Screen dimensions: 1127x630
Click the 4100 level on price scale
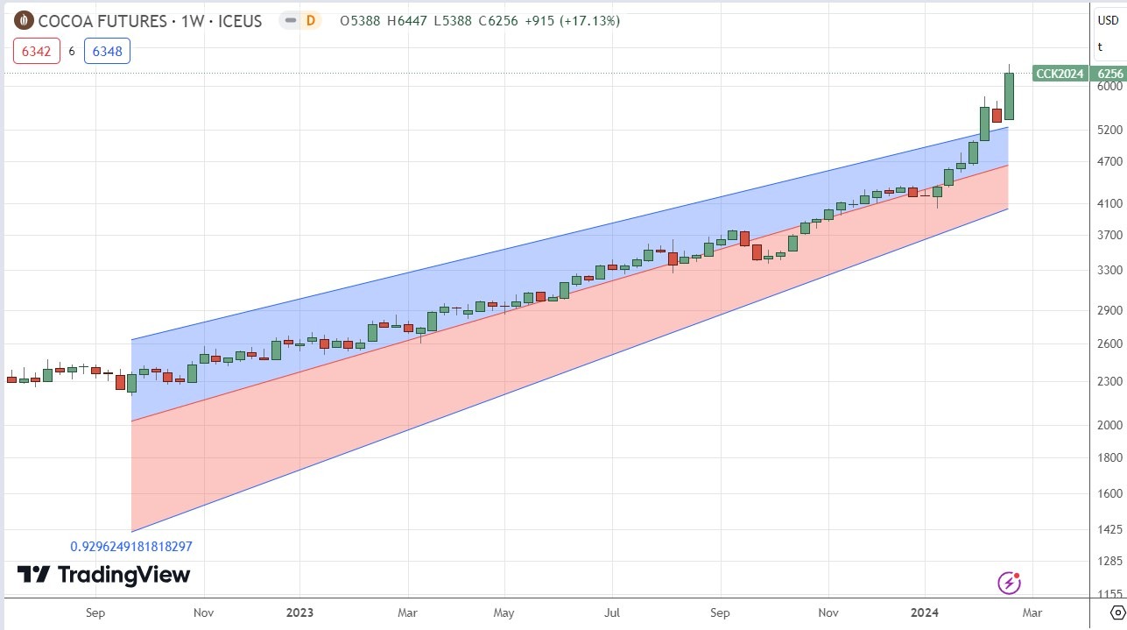(x=1109, y=204)
